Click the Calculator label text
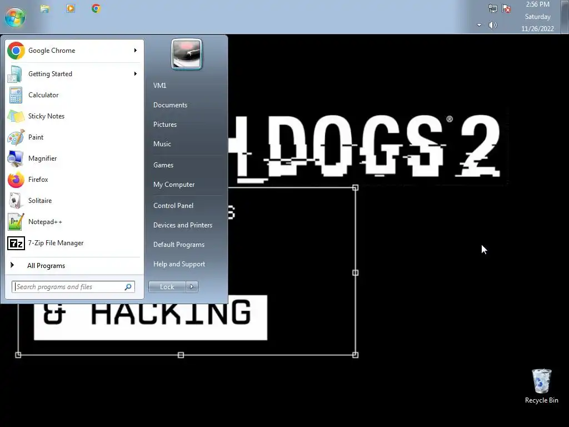569x427 pixels. 43,95
